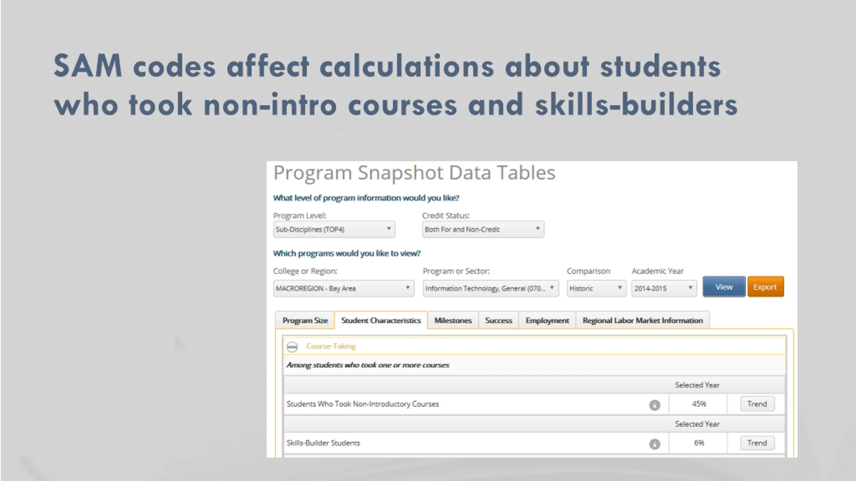Go to the Success tab
Screen dimensions: 856x481
coord(499,320)
